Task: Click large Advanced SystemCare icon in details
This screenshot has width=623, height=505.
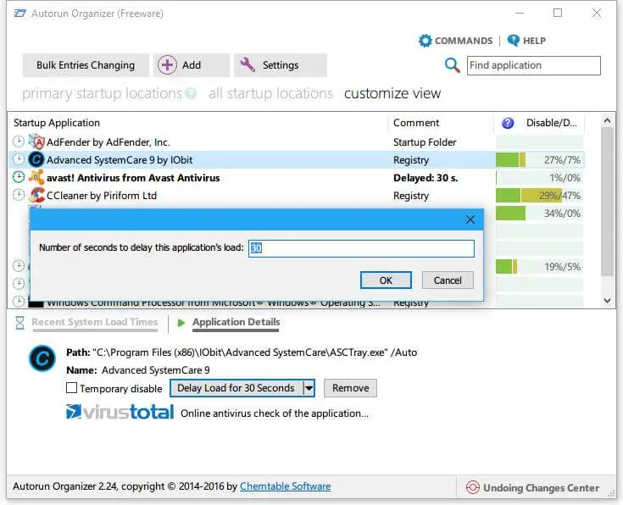Action: coord(42,358)
